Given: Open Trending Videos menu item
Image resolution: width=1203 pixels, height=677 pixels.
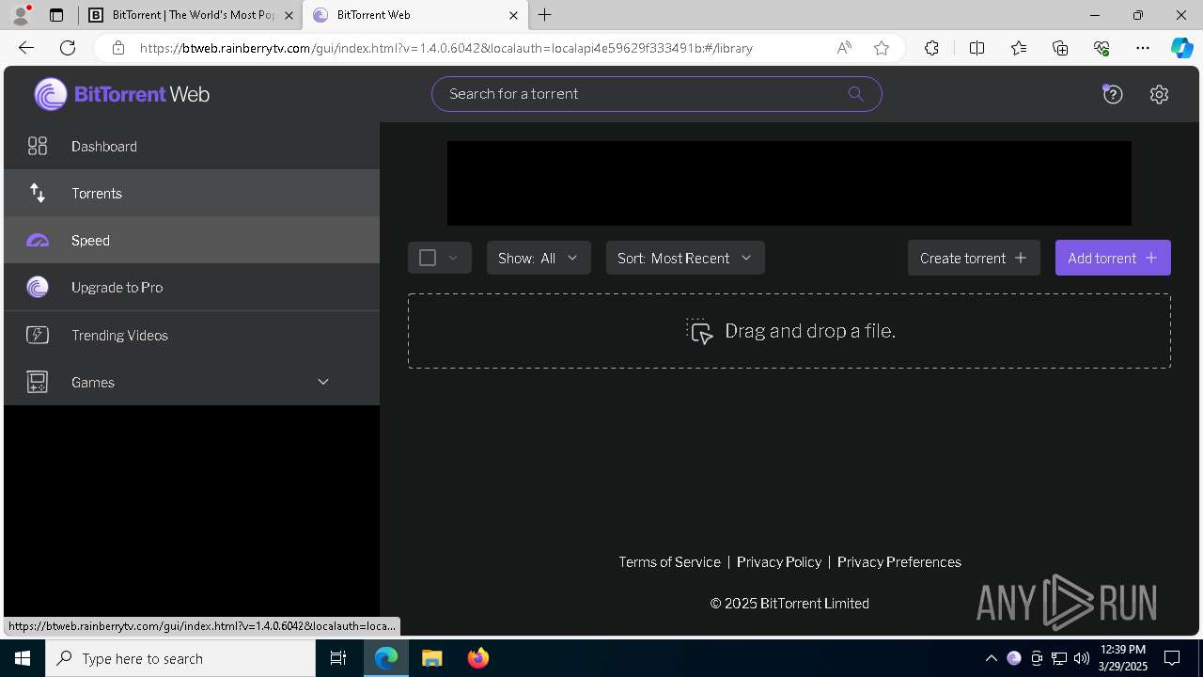Looking at the screenshot, I should coord(192,335).
